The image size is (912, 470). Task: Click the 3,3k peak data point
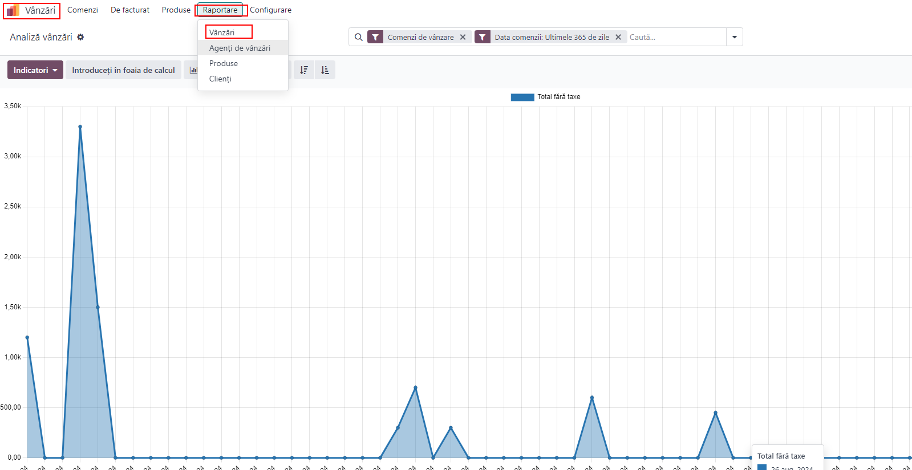[x=80, y=126]
